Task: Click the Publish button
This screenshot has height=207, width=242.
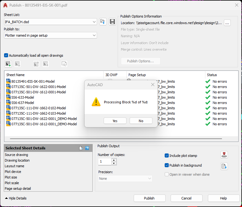Action: pyautogui.click(x=149, y=198)
